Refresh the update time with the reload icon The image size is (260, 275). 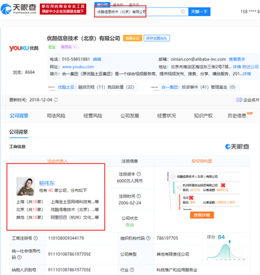click(x=56, y=100)
